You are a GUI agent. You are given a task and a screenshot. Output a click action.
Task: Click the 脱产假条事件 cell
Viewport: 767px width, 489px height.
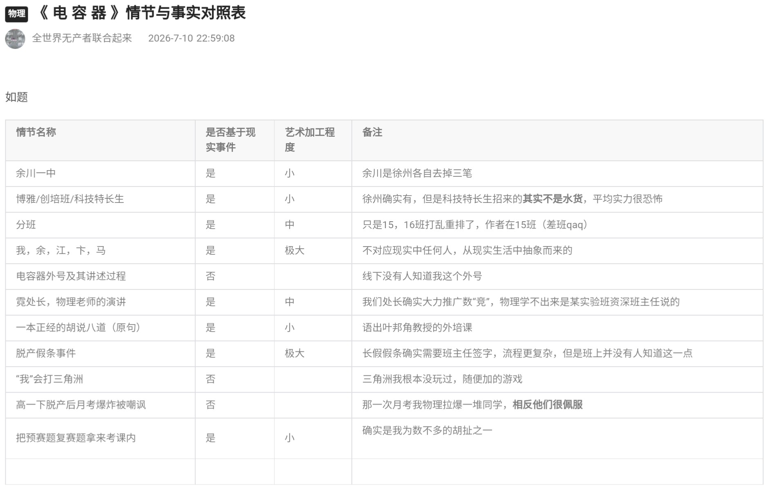pyautogui.click(x=100, y=353)
